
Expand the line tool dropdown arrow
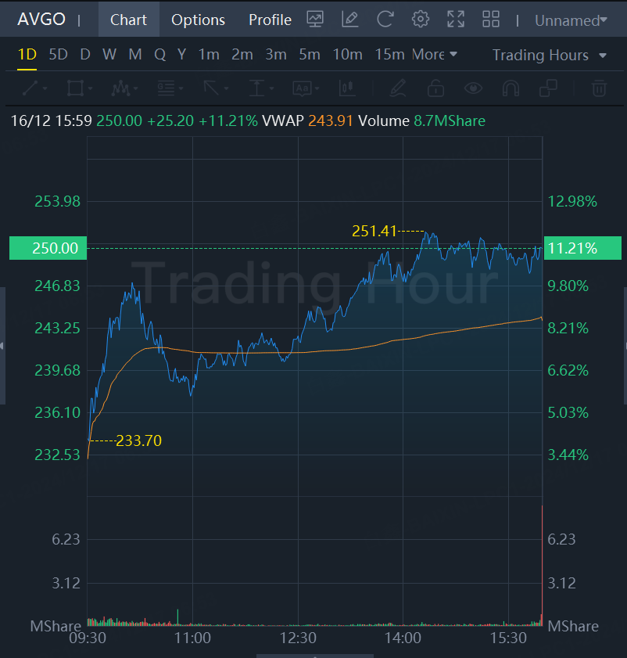[45, 88]
